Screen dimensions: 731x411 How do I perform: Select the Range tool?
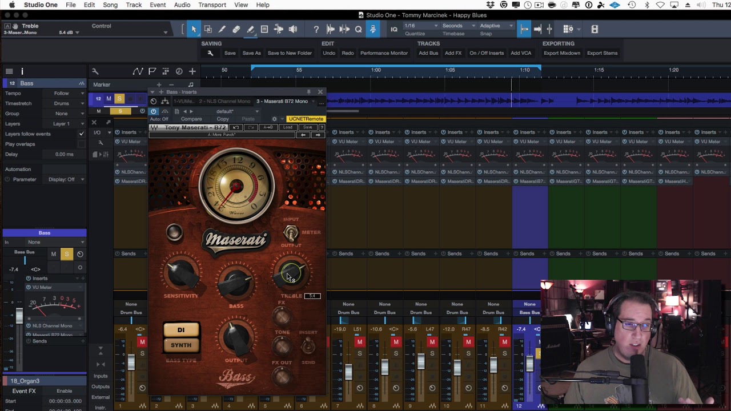208,29
